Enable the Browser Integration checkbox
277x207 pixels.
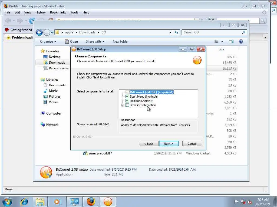pos(127,105)
